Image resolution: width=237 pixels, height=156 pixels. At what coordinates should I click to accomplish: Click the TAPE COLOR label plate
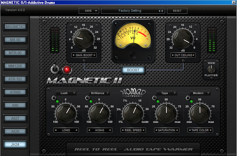tap(200, 130)
